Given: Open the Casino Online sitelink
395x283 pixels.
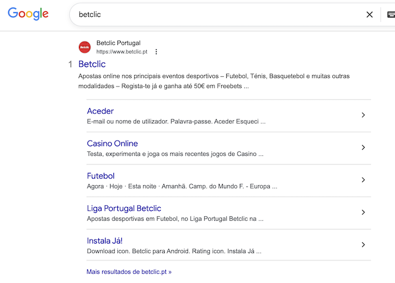Looking at the screenshot, I should point(112,143).
